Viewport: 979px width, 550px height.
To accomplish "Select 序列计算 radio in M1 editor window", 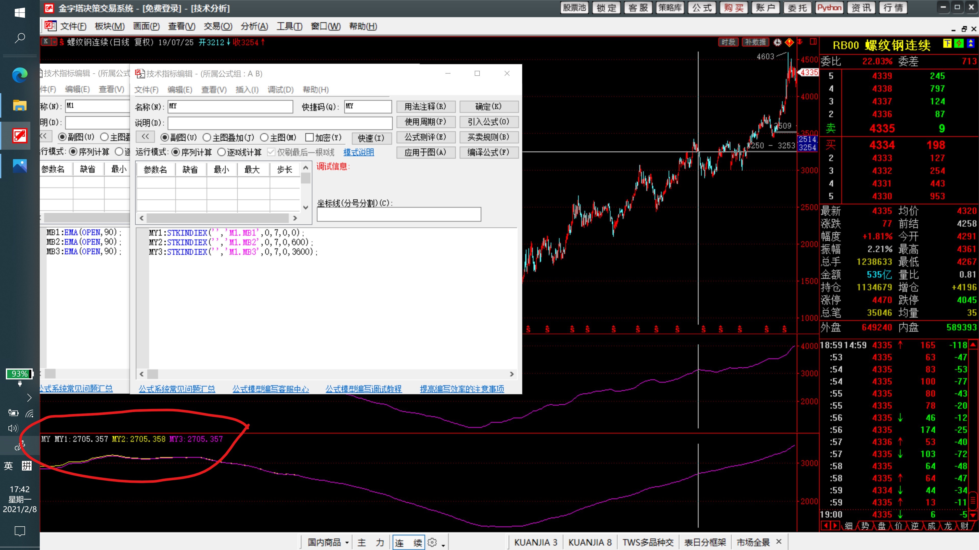I will point(73,152).
